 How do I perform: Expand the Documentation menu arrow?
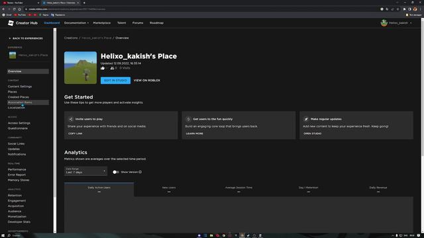coord(88,23)
